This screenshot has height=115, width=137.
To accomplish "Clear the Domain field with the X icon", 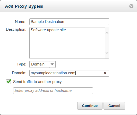I will point(105,73).
